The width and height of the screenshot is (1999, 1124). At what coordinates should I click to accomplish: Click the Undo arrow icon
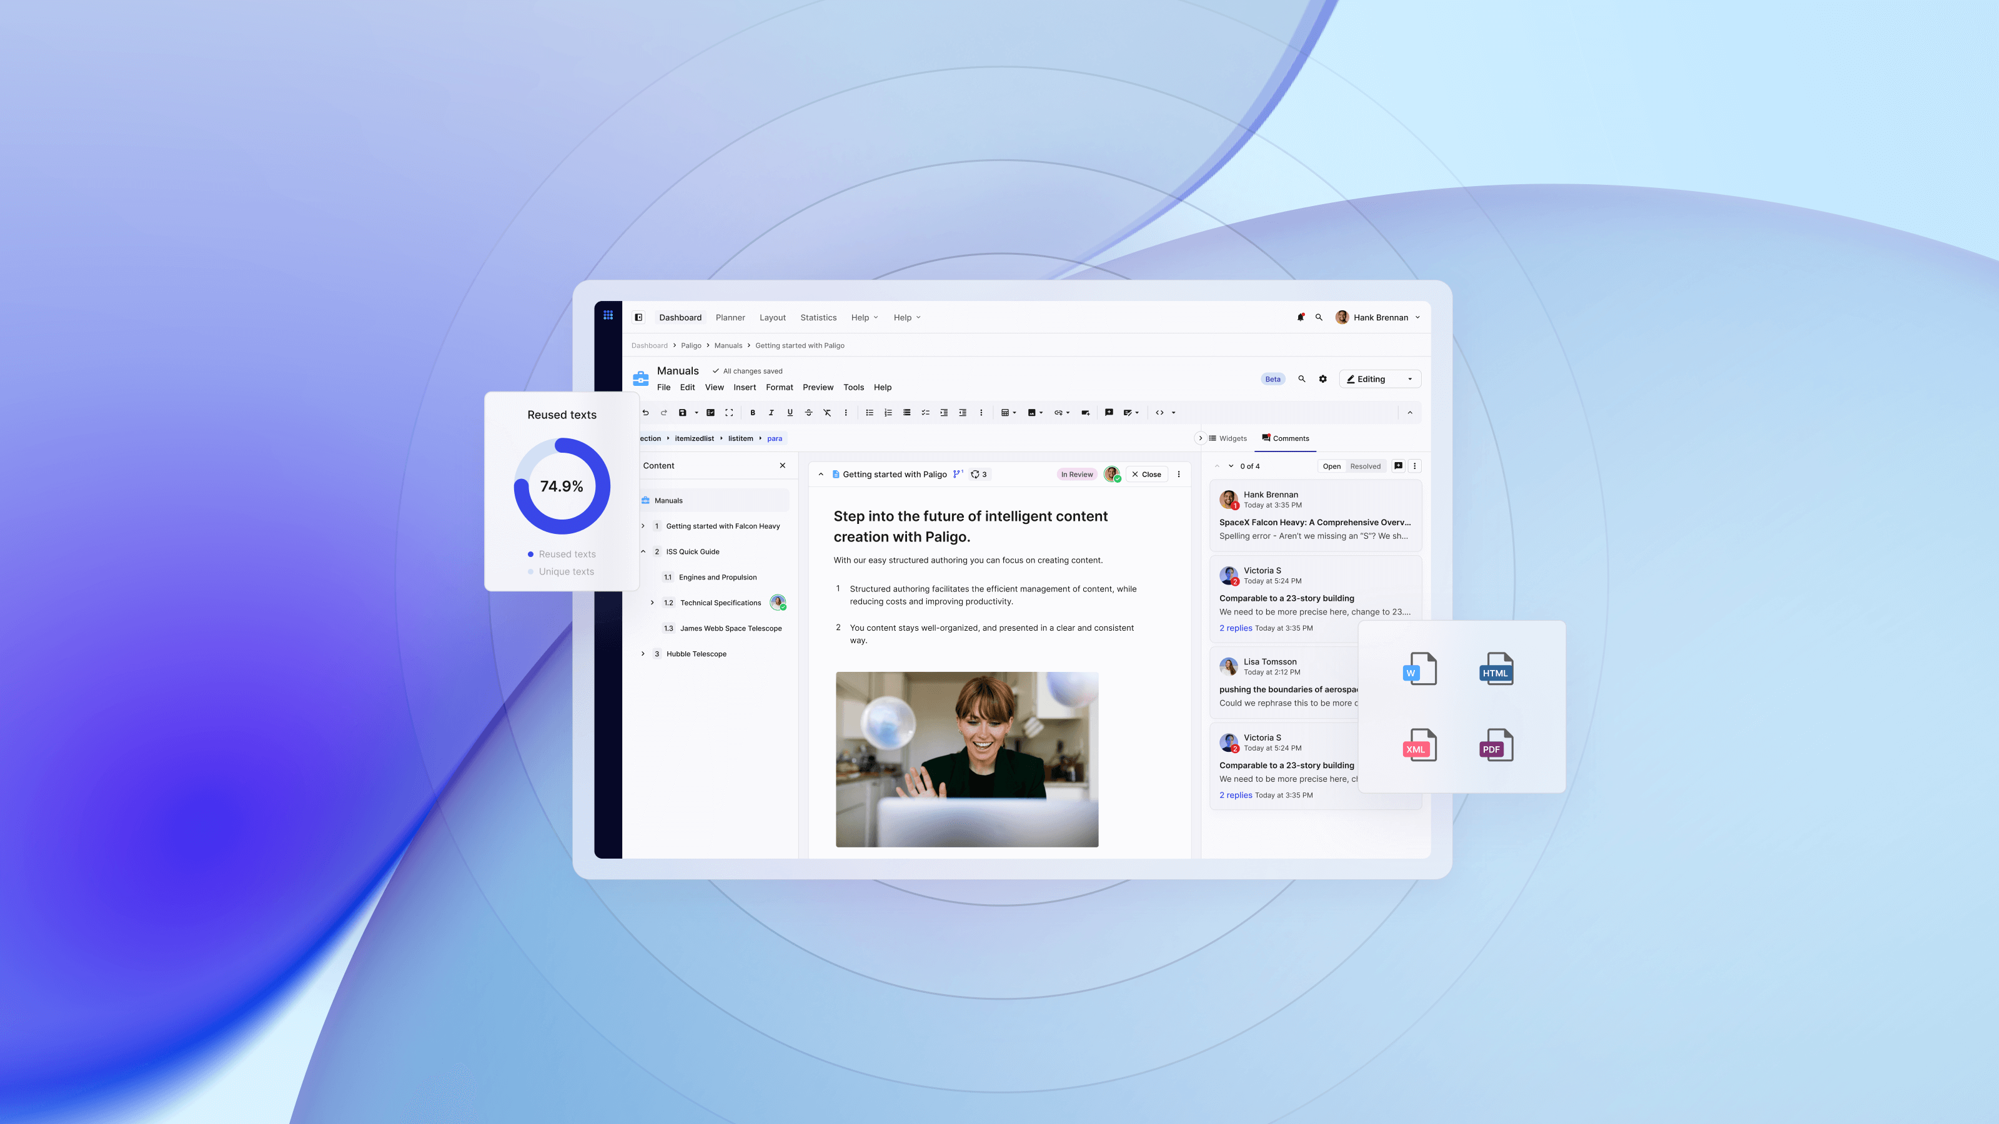tap(645, 413)
